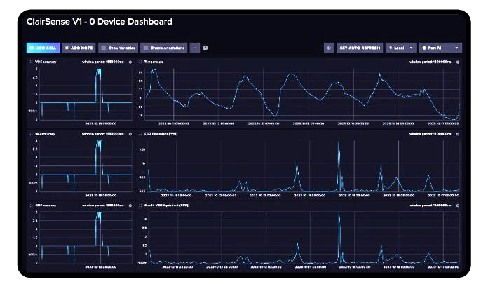Toggle Enable Annotations
502x291 pixels.
tap(163, 48)
